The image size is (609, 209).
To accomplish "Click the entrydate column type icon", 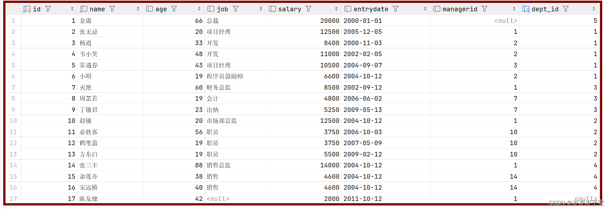I will click(348, 9).
